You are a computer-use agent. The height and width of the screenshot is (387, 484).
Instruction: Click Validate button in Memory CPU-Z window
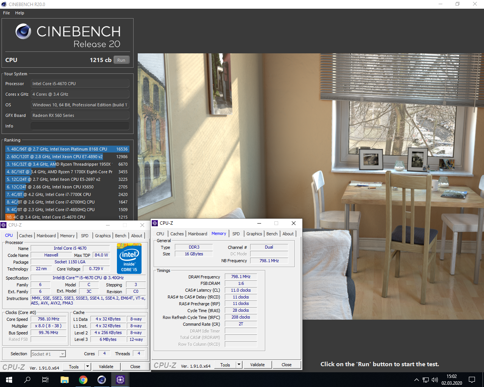pyautogui.click(x=257, y=365)
